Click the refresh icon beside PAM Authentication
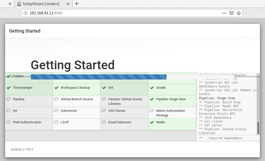This screenshot has width=265, height=161. click(x=8, y=122)
